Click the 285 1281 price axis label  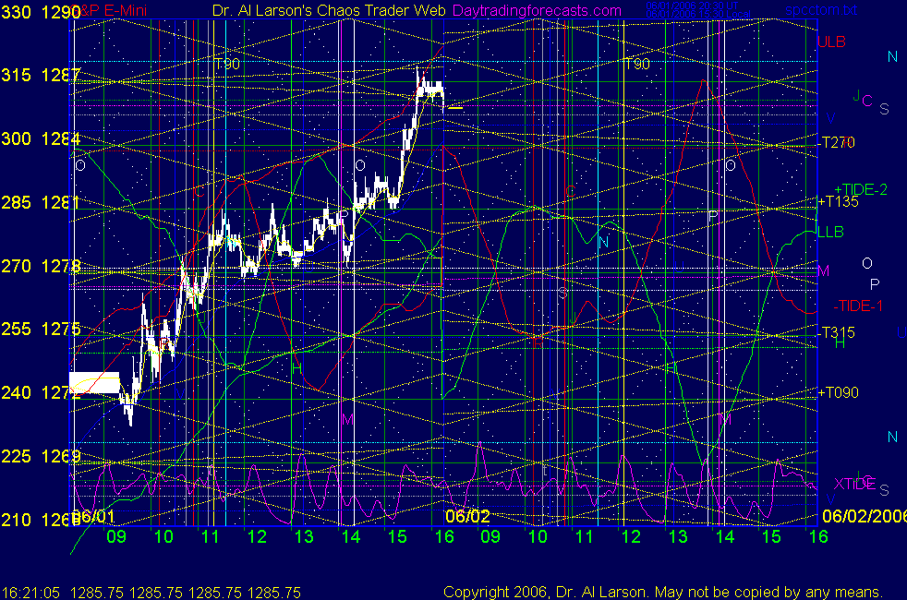[41, 203]
